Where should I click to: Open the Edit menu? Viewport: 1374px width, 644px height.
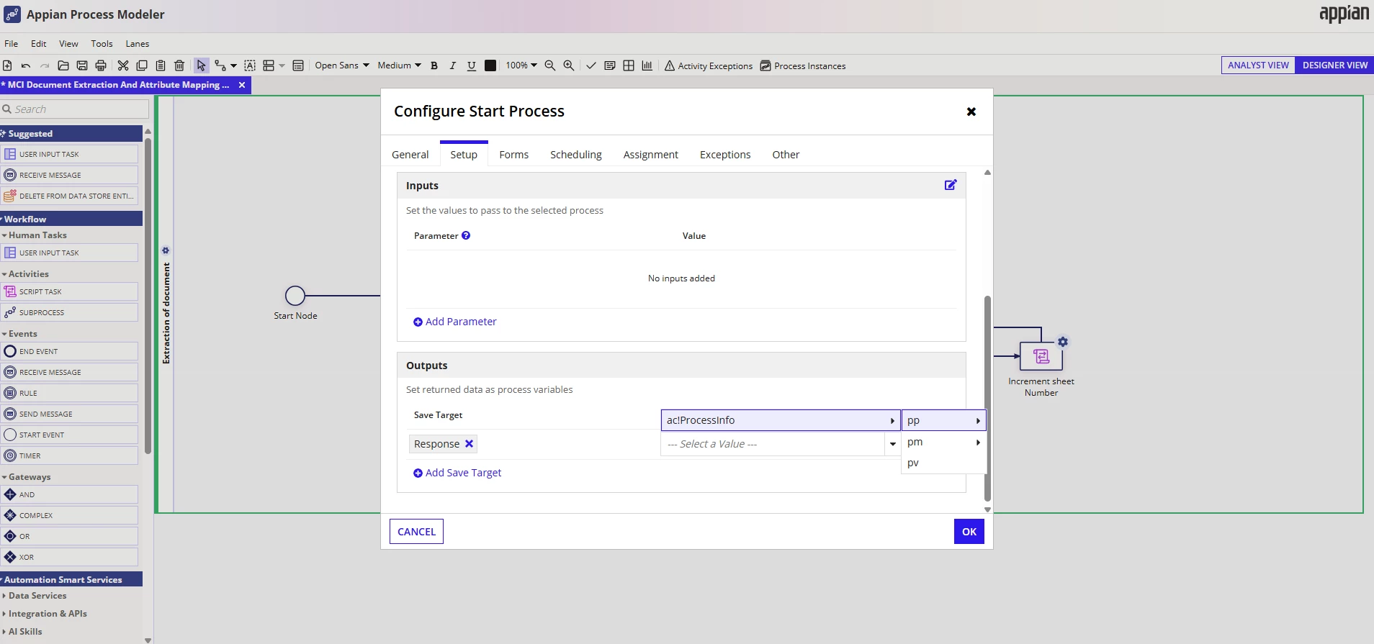point(39,44)
